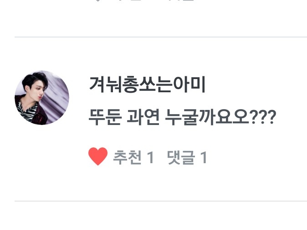The height and width of the screenshot is (230, 307).
Task: Click the 추천 1 recommend label
Action: 133,157
